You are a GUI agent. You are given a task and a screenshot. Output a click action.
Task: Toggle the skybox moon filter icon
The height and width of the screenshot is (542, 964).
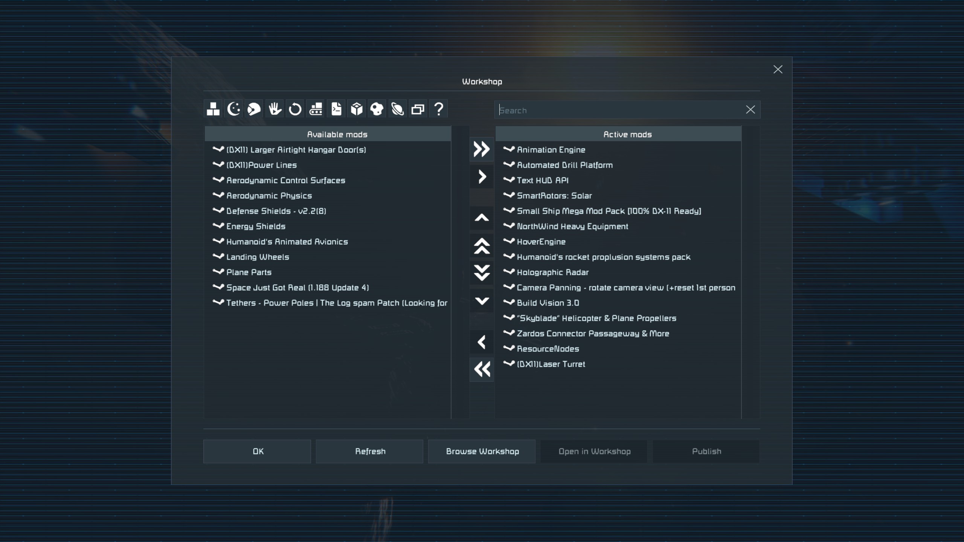click(x=233, y=109)
